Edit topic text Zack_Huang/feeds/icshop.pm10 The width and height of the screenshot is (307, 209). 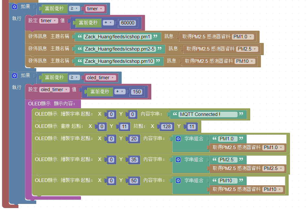(x=119, y=62)
